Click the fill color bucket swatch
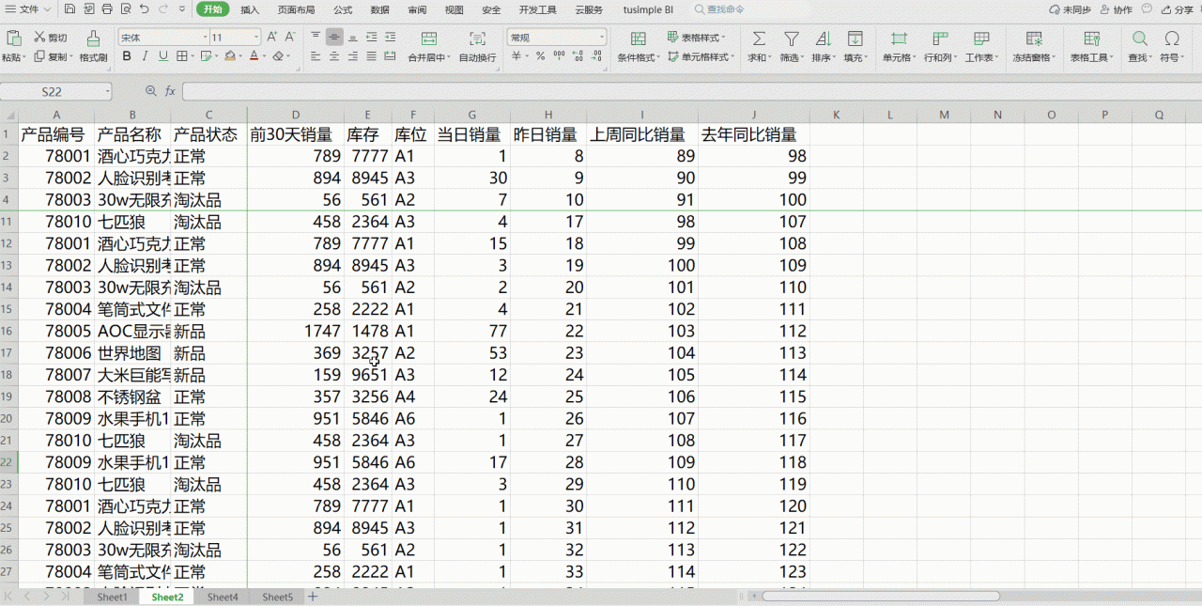This screenshot has height=606, width=1202. pos(230,56)
